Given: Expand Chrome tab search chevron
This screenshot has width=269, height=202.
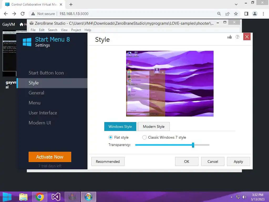Looking at the screenshot, I should pos(236,4).
